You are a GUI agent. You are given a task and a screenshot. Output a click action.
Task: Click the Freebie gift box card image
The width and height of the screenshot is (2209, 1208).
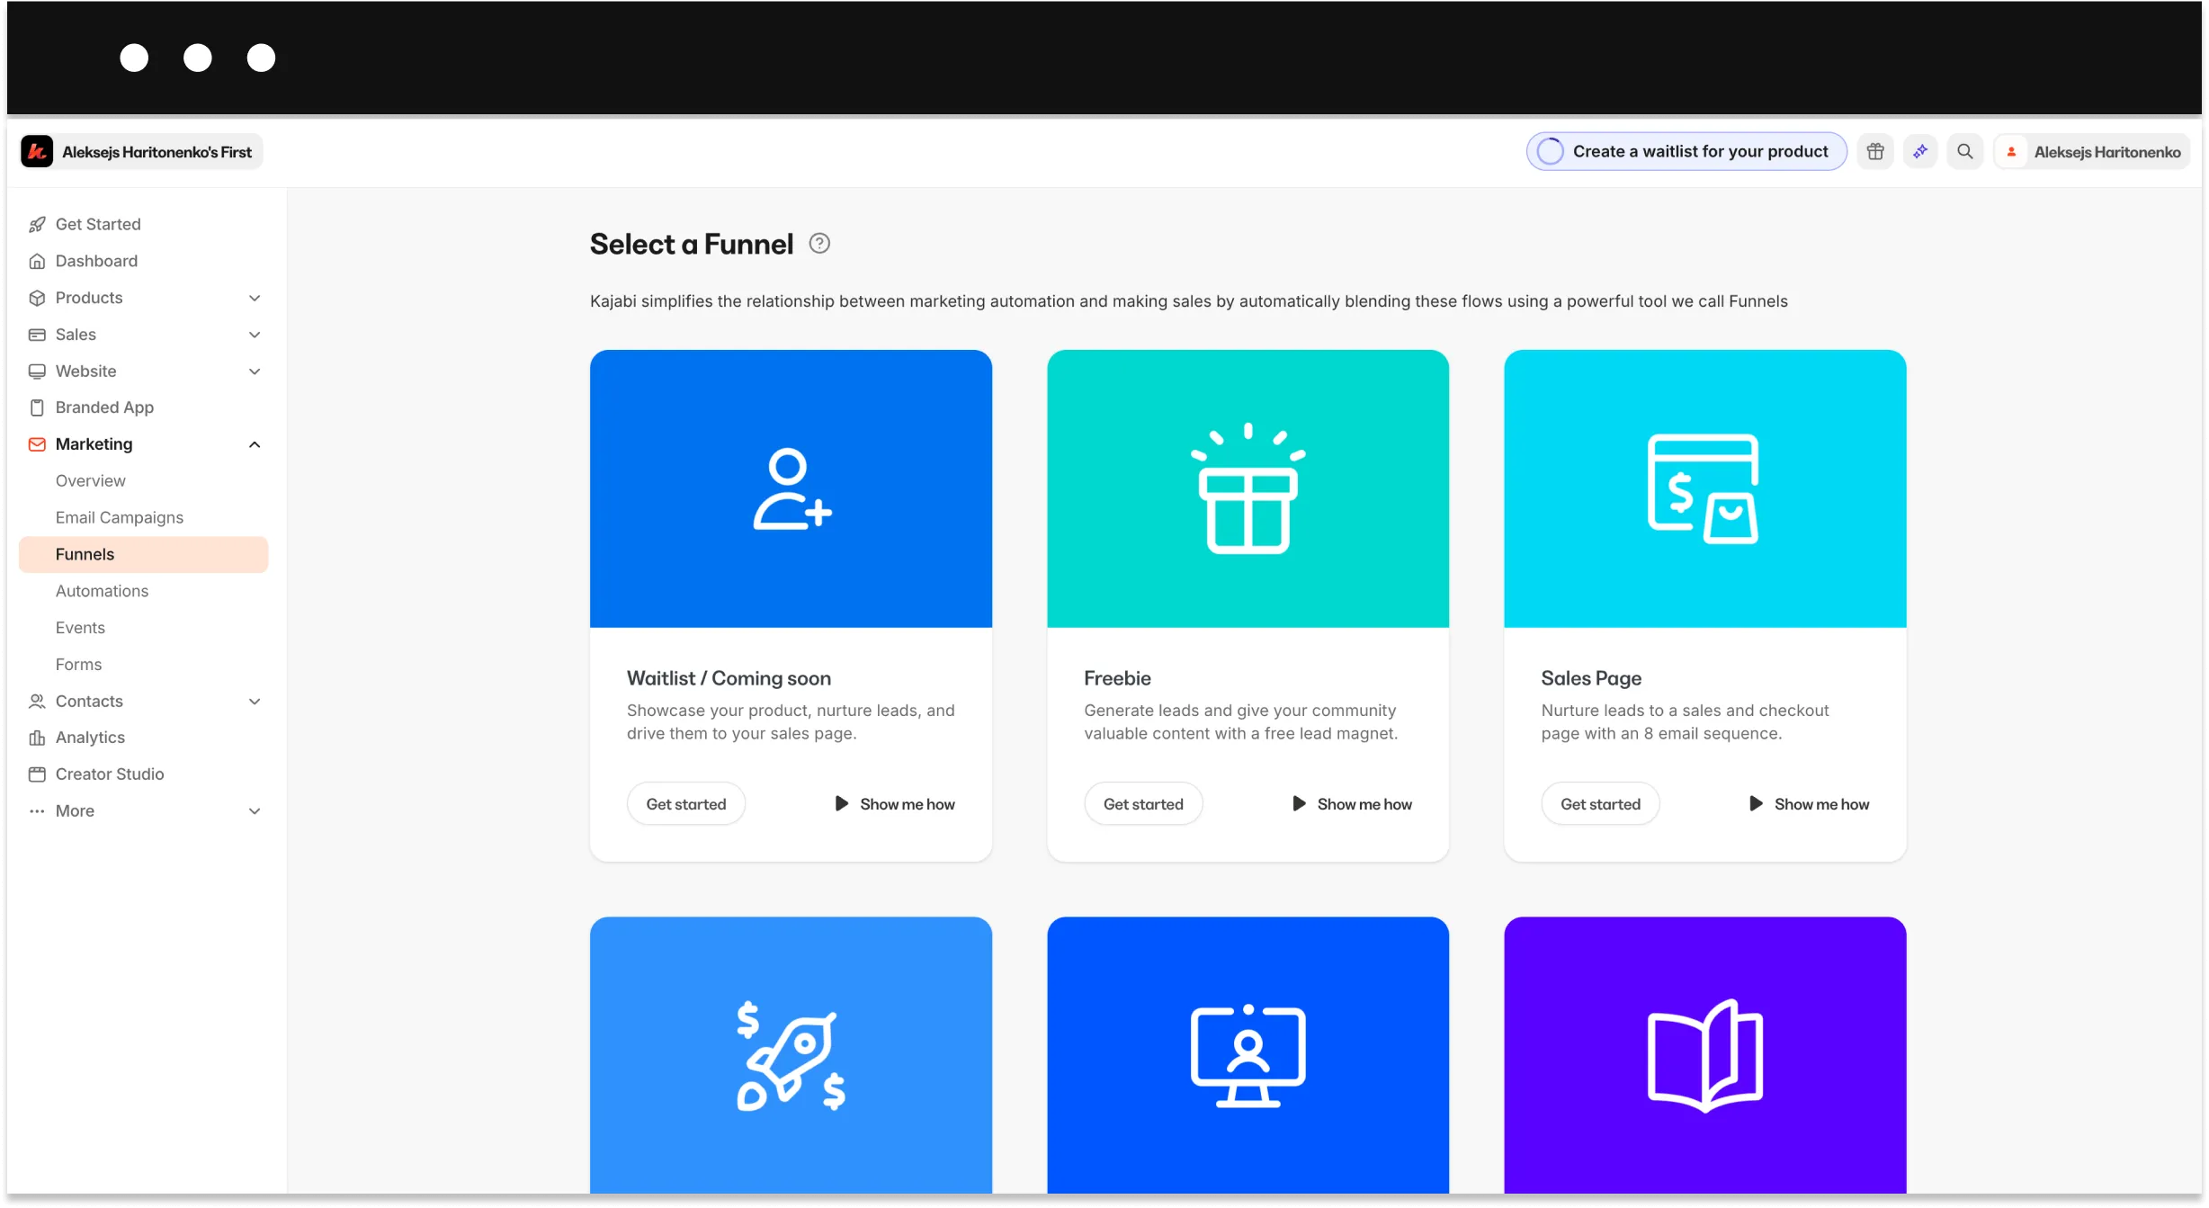[1248, 488]
